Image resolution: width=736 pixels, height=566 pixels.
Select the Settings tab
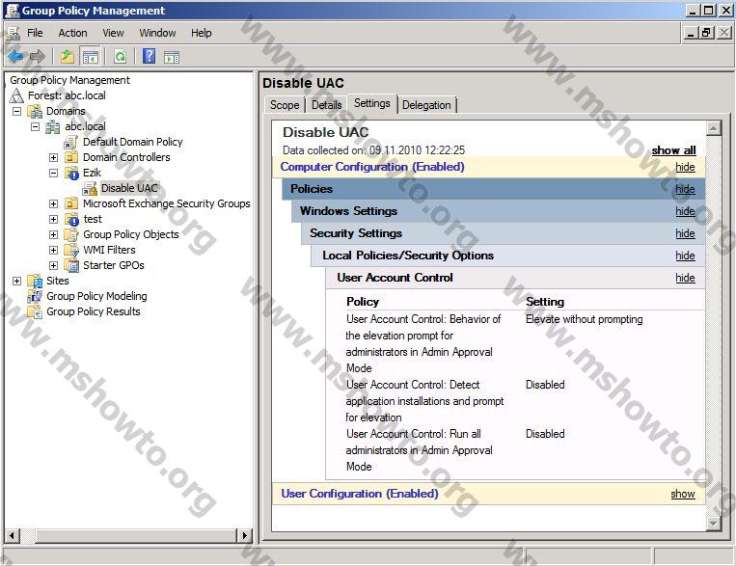coord(372,103)
